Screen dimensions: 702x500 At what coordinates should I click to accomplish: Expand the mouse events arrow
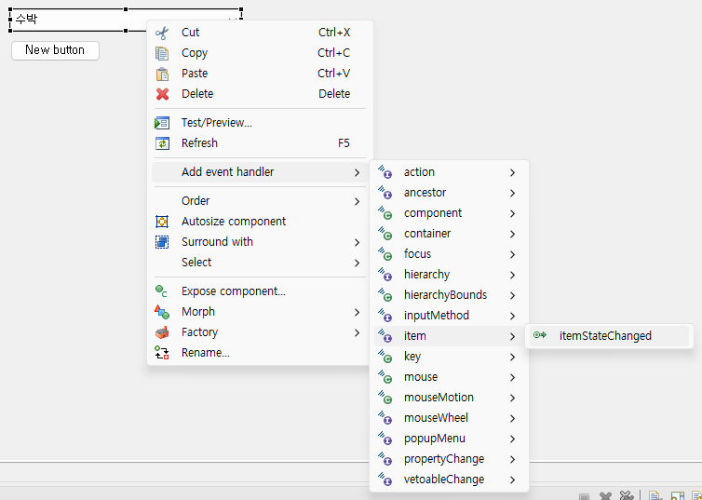coord(513,378)
